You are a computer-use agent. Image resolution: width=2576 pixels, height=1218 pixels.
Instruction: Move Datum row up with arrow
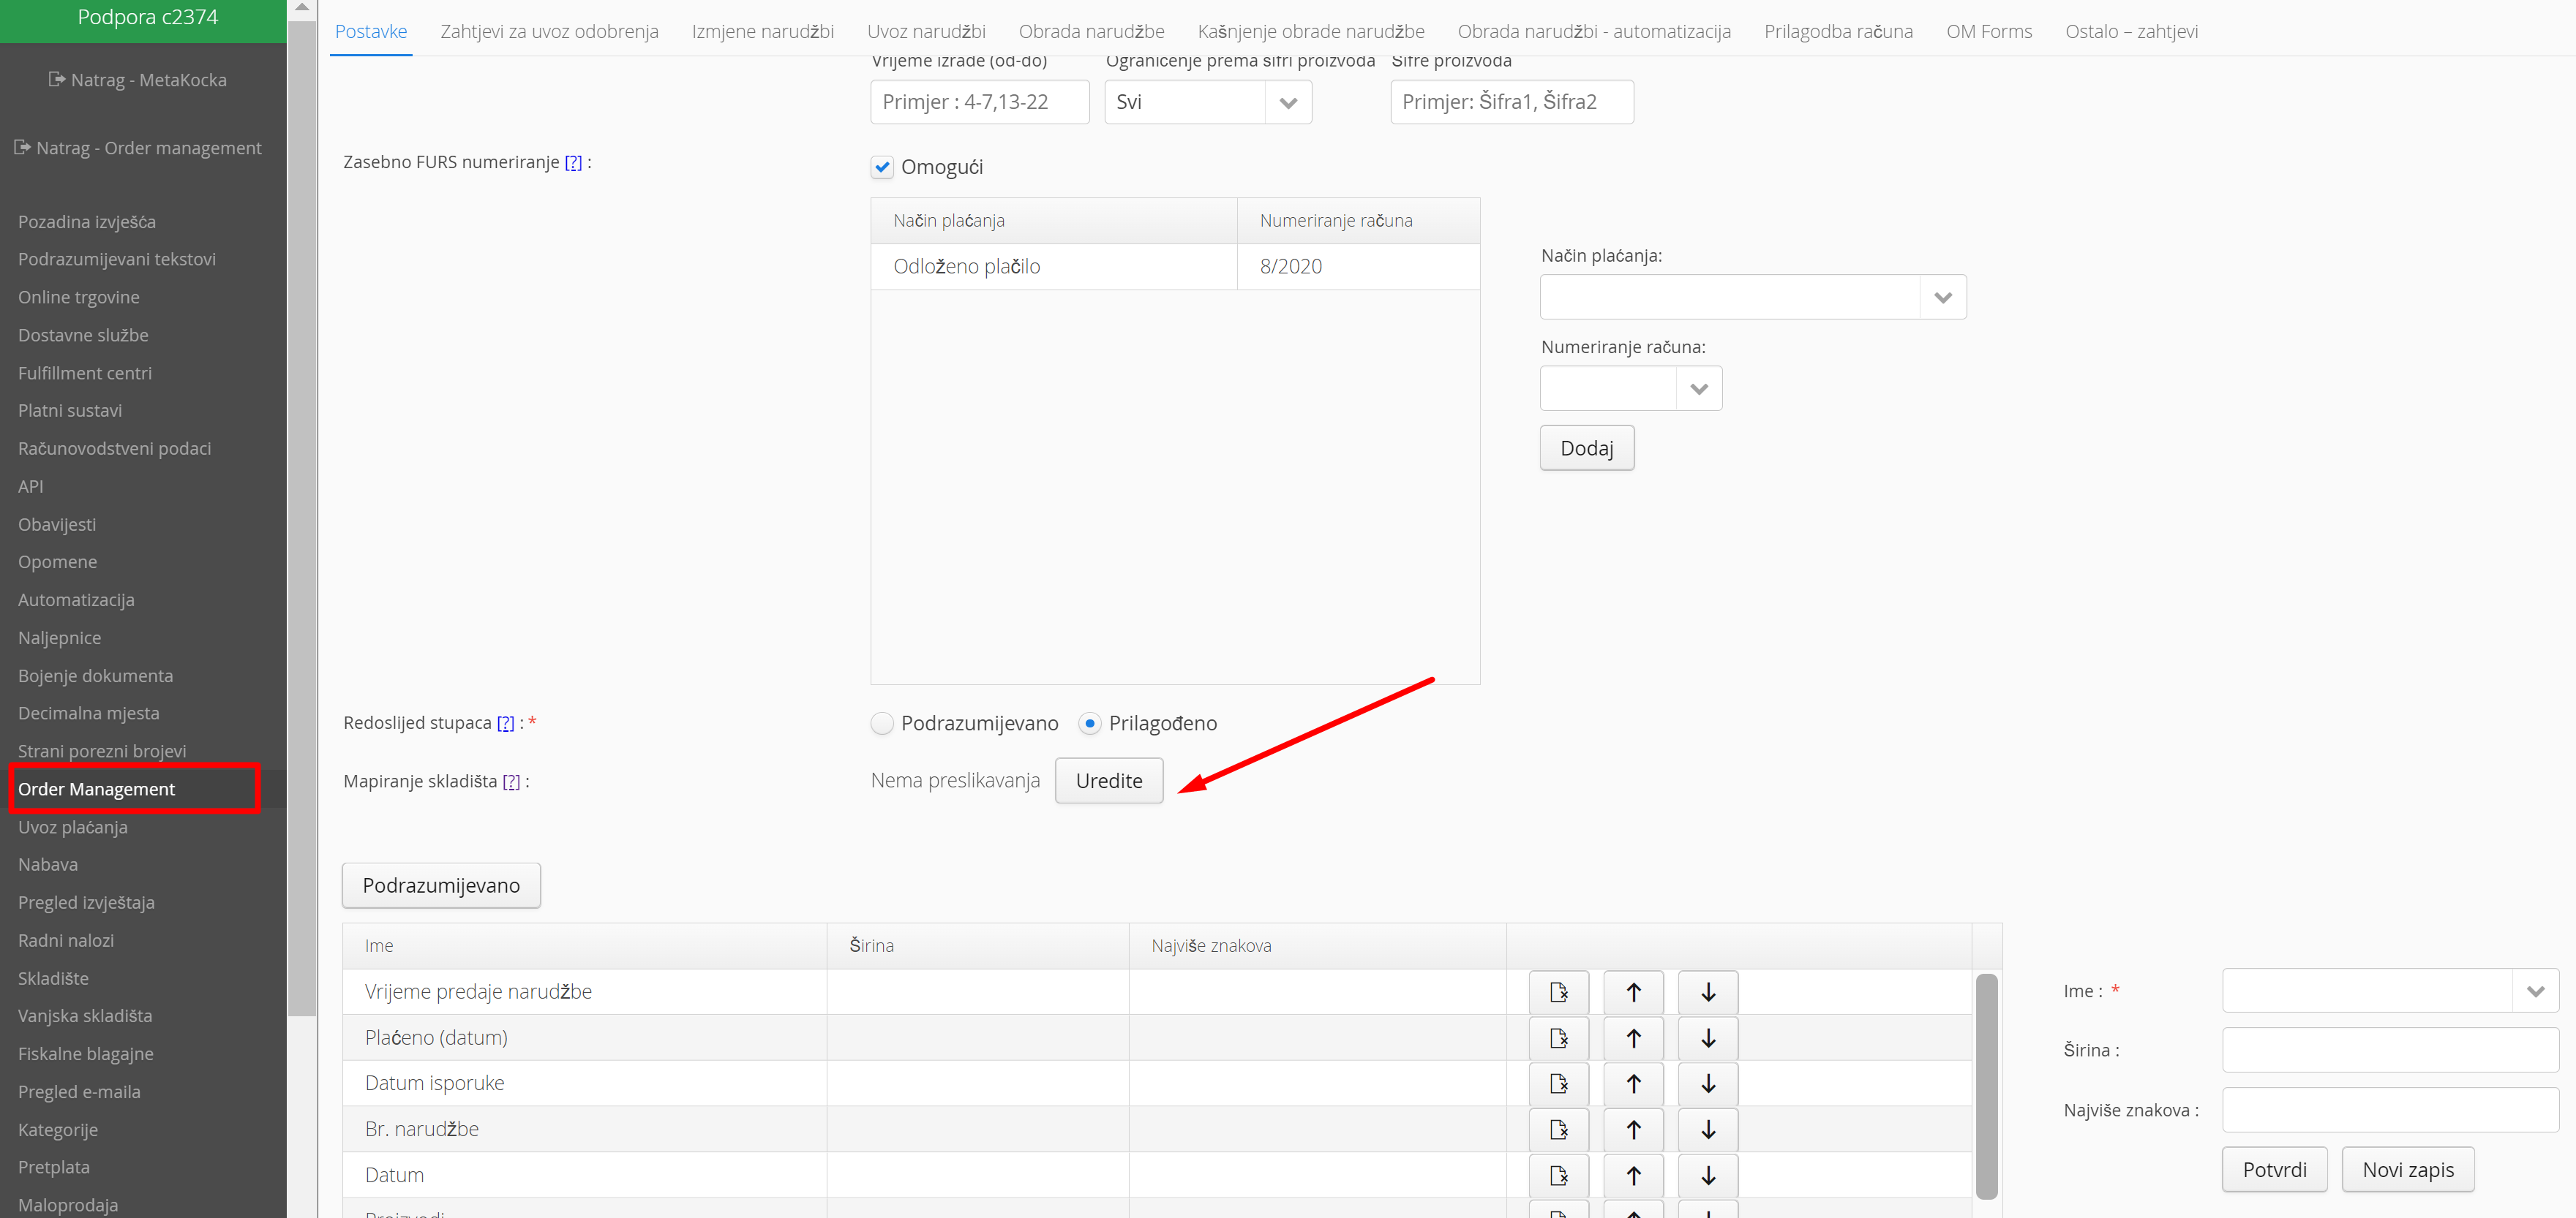pos(1633,1176)
